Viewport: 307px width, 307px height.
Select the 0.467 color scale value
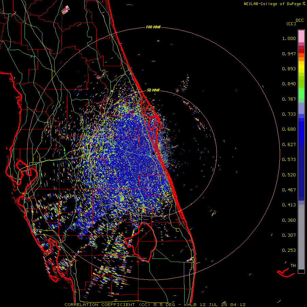289,190
